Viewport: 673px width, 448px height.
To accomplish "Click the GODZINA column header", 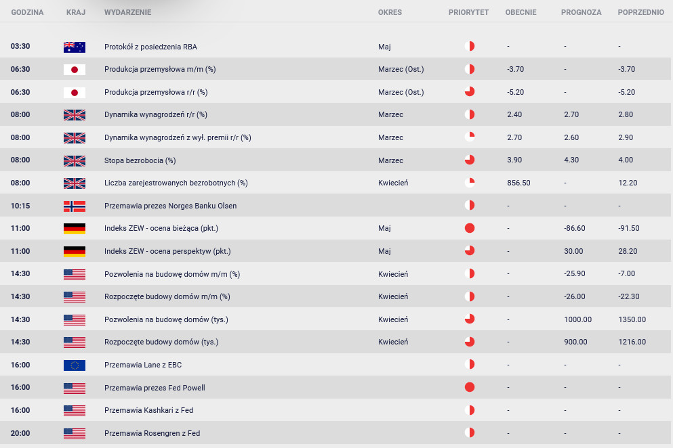I will coord(27,12).
